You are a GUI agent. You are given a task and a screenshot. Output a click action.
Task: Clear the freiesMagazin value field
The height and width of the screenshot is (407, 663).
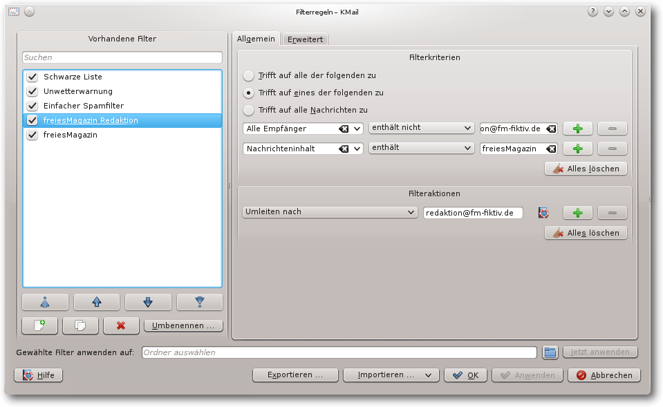tap(551, 149)
